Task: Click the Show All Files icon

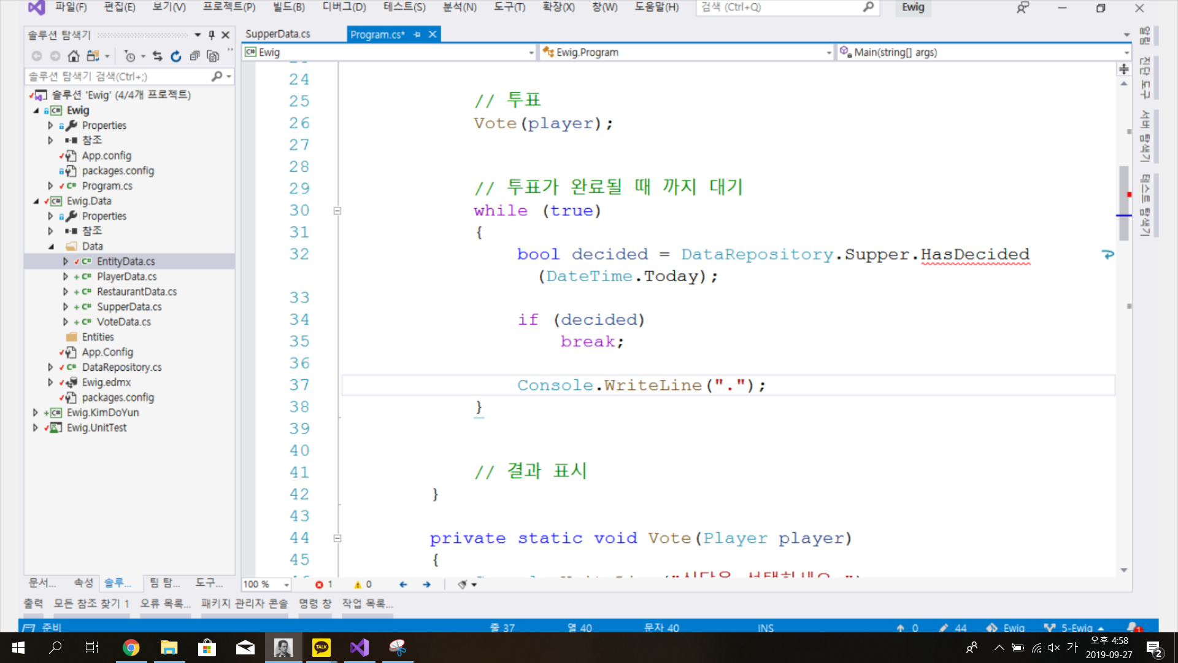Action: tap(213, 56)
